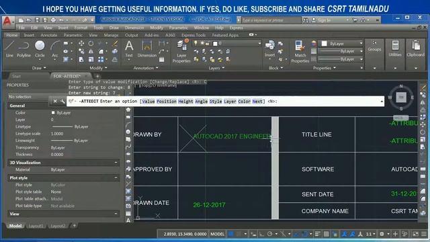Click the Color option in command line
Viewport: 430px width, 242px height.
(244, 102)
